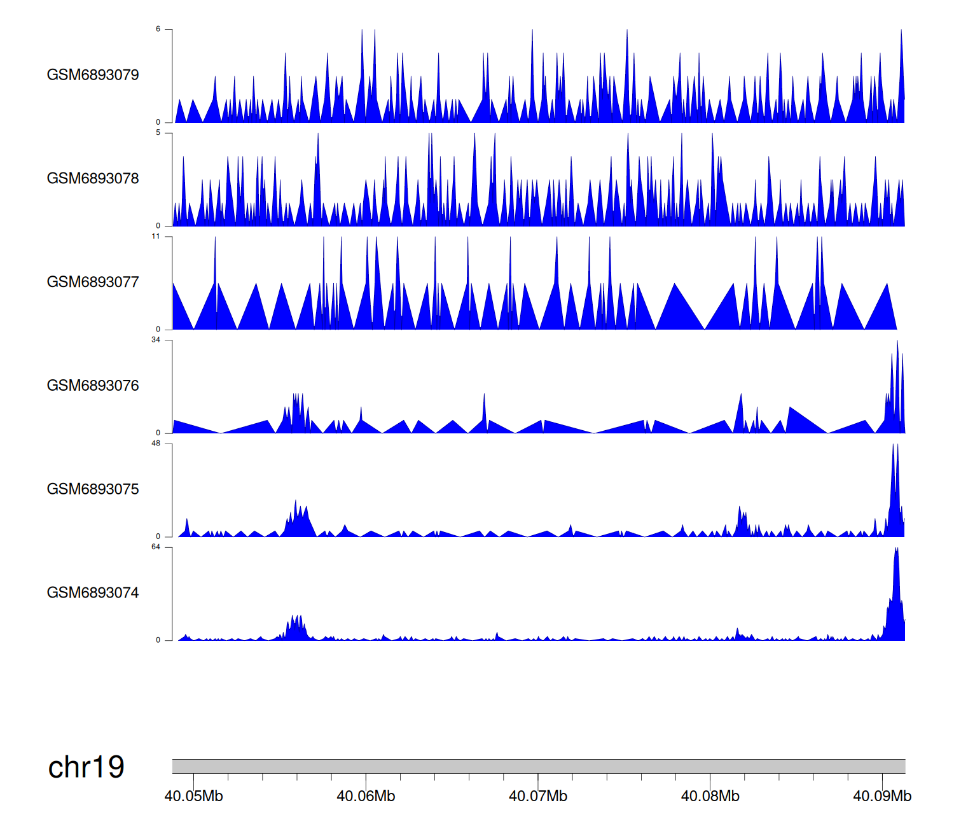Select the GSM6893076 track label
This screenshot has width=954, height=840.
(x=93, y=386)
